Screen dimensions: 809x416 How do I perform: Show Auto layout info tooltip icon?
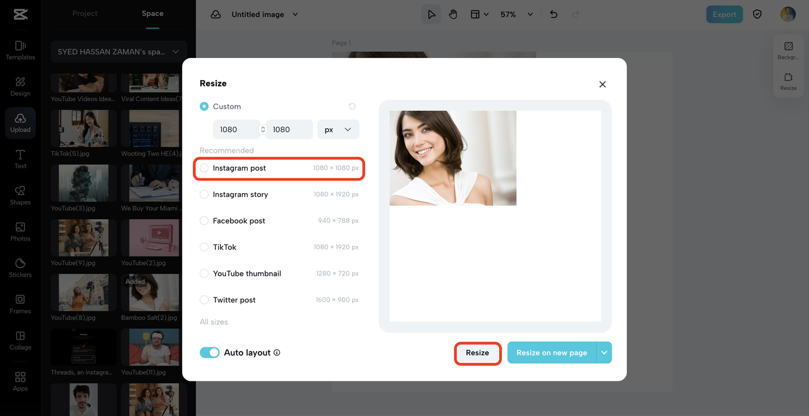click(277, 353)
